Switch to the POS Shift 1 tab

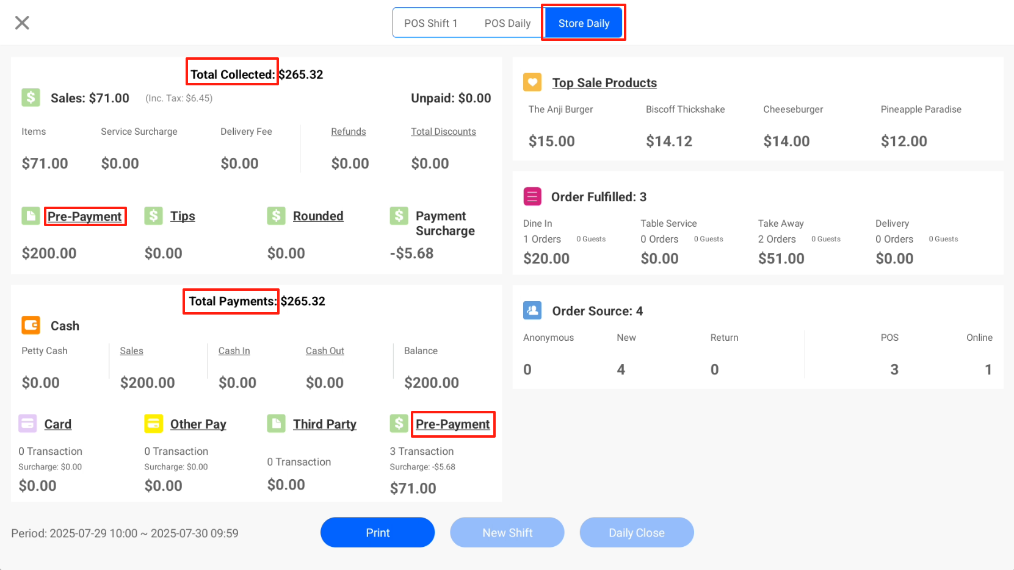[430, 23]
